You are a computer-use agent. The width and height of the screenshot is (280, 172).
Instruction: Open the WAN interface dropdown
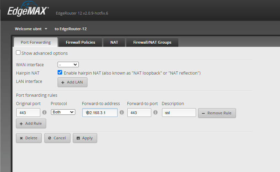pos(68,64)
